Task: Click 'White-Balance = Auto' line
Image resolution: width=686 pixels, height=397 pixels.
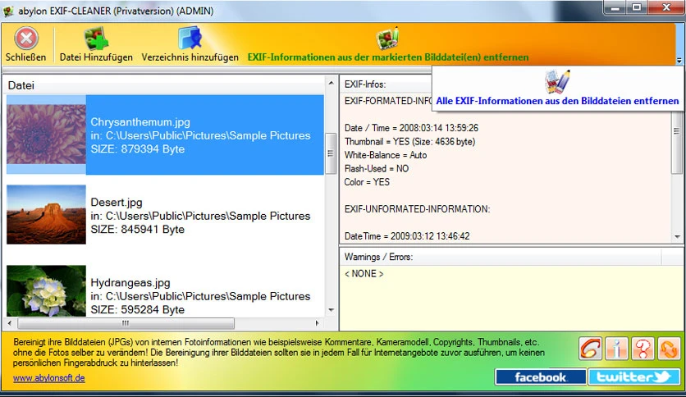Action: click(x=386, y=155)
